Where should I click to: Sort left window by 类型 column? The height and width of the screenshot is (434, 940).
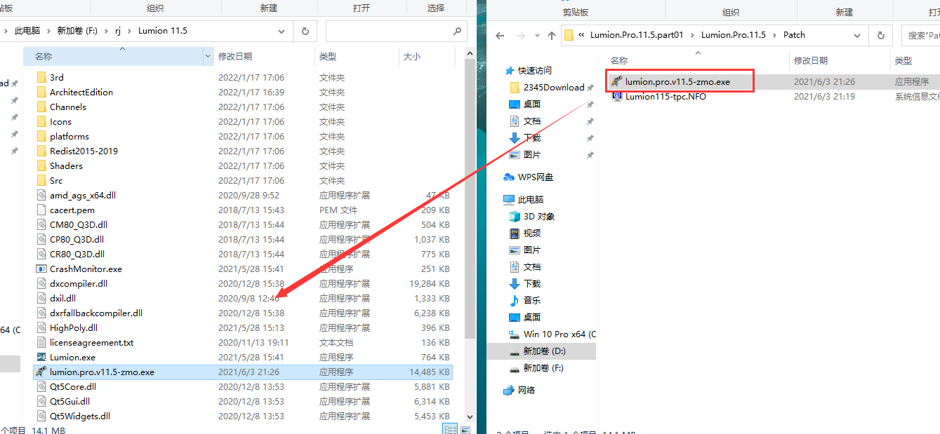[327, 56]
